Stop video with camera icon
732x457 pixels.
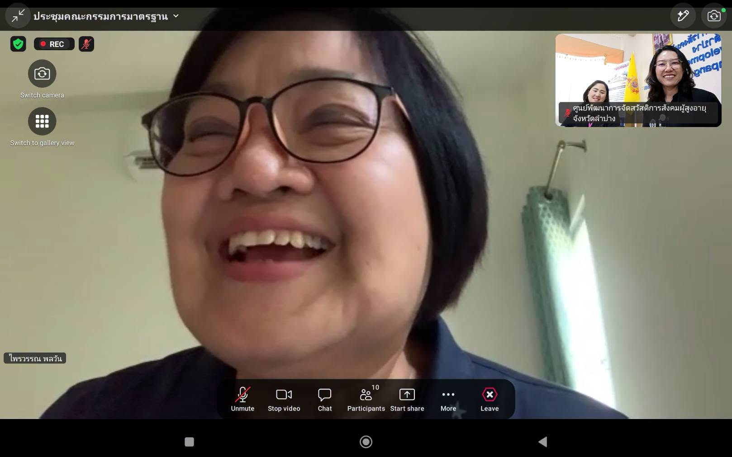click(x=284, y=400)
